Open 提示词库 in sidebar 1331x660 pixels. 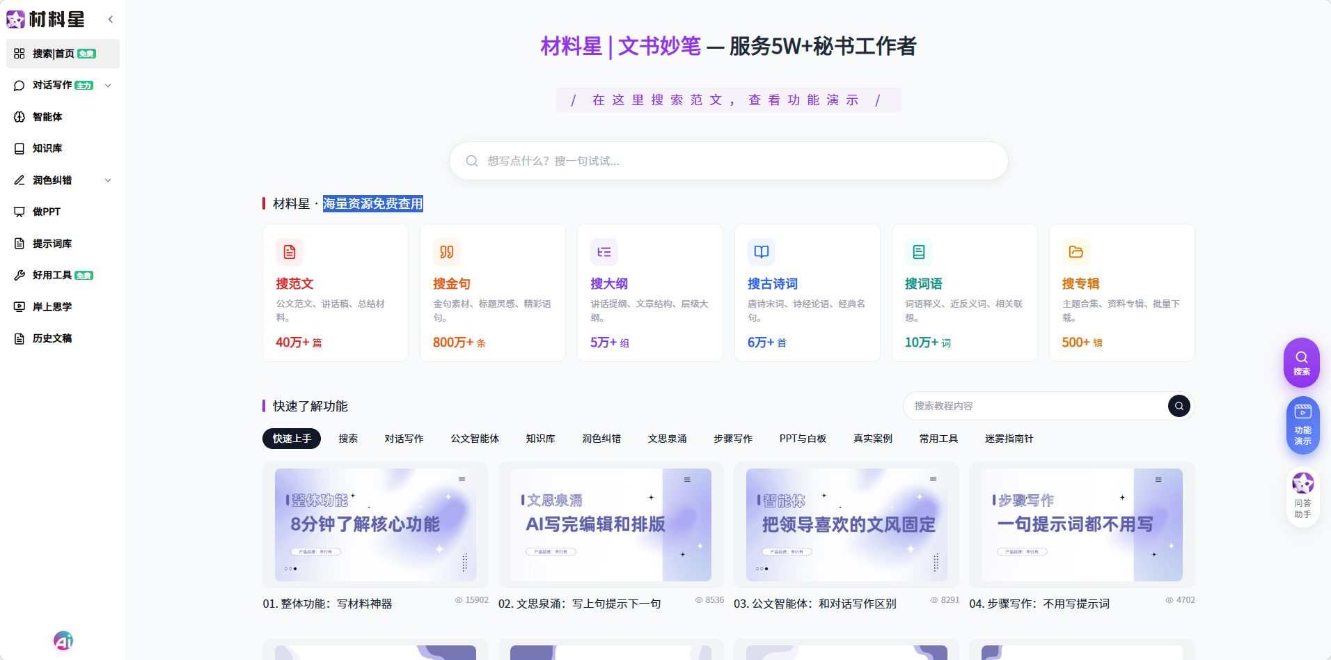63,244
